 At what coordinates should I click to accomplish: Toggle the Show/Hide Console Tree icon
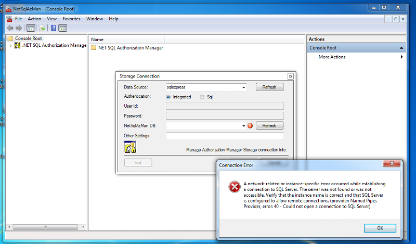point(31,28)
